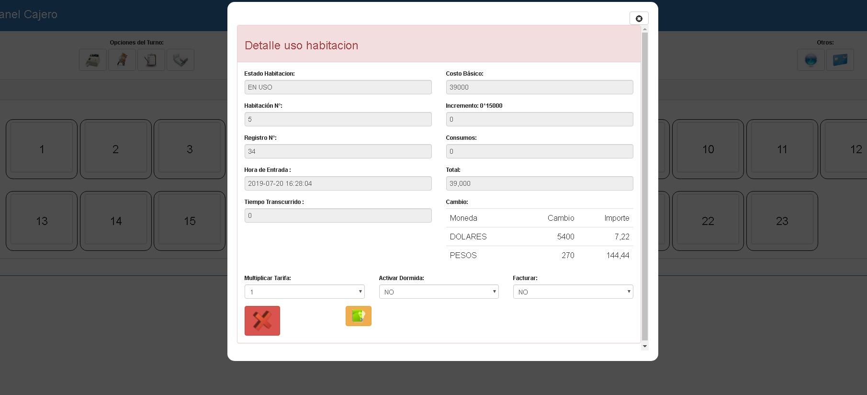Select room 22 in the background panel
The image size is (867, 395).
point(708,221)
